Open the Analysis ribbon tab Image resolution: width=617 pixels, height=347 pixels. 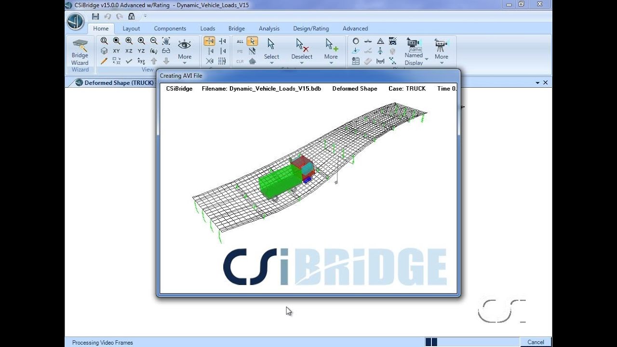click(x=269, y=28)
